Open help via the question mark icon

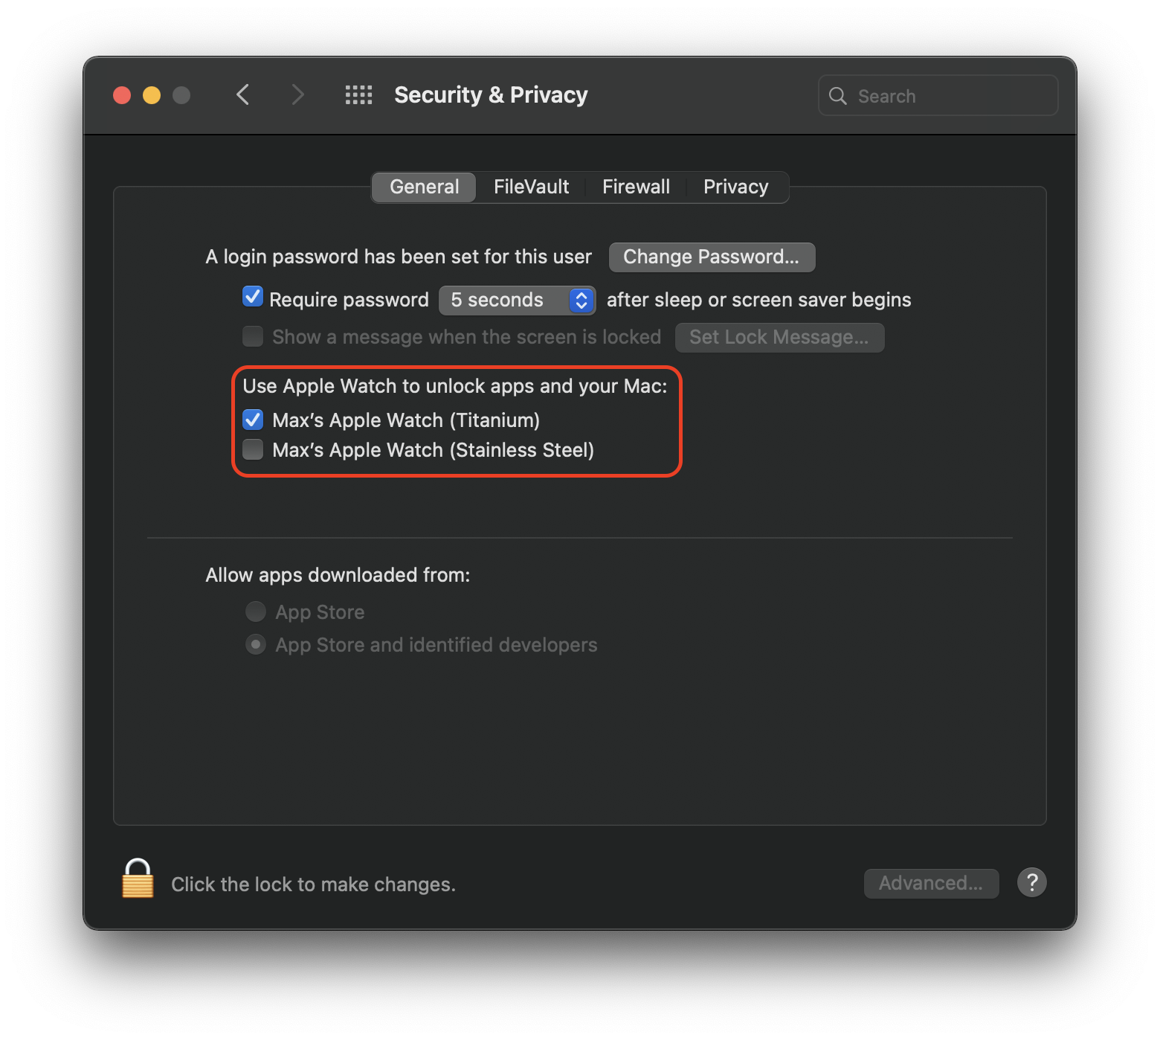click(1031, 882)
